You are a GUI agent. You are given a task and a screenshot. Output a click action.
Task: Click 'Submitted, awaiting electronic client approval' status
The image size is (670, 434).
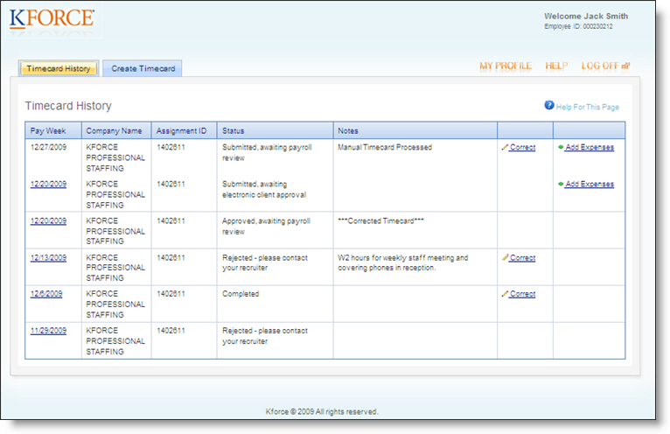264,189
